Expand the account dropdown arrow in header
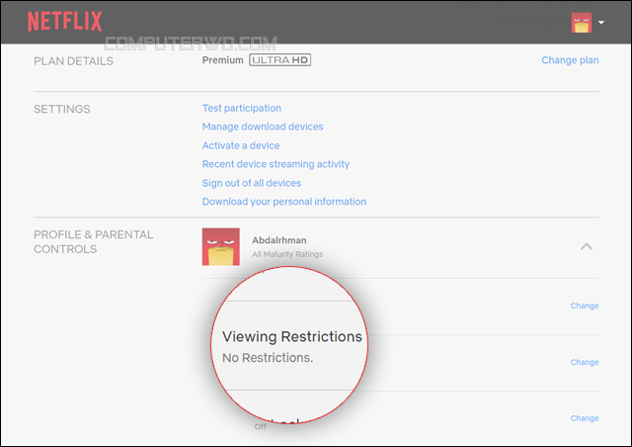The image size is (632, 447). click(x=601, y=22)
